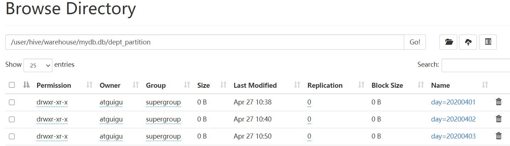Delete the day=20200403 directory with trash icon
This screenshot has height=146, width=510.
(499, 136)
